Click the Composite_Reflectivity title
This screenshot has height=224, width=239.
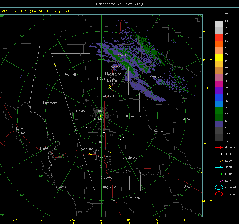[x=119, y=4]
